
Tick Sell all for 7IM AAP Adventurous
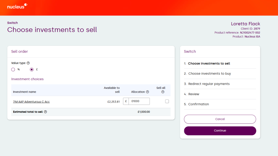tap(167, 101)
